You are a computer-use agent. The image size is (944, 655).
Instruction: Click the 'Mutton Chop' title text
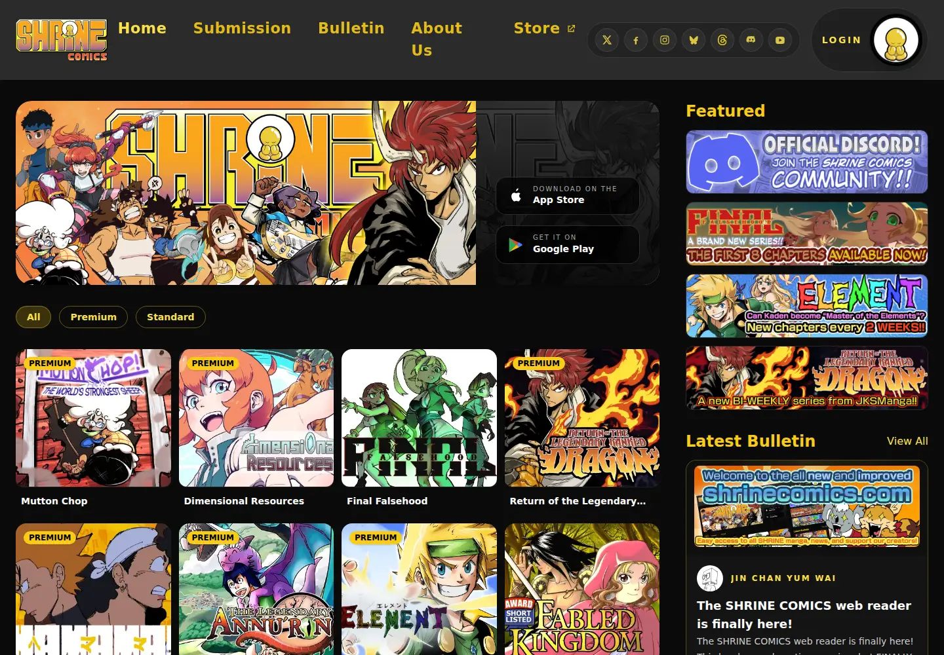pos(54,501)
